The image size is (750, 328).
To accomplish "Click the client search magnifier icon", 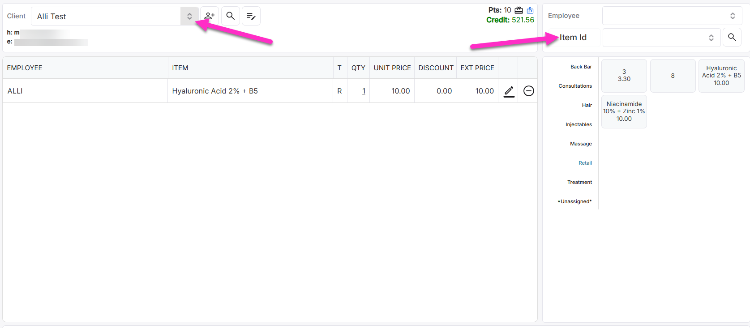I will (x=230, y=16).
